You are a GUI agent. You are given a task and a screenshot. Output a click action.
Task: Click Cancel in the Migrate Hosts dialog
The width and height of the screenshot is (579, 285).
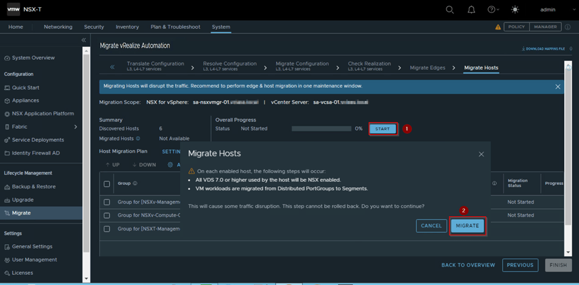431,226
